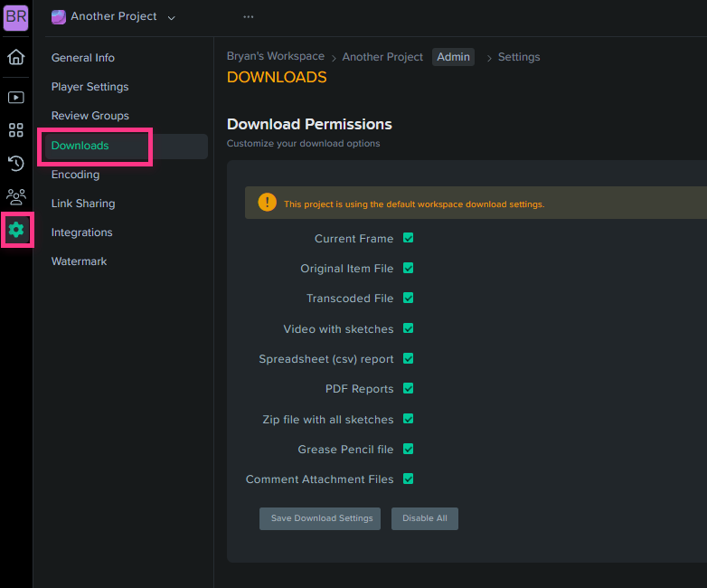Select Player Settings in the settings menu
The image size is (707, 588).
(x=90, y=87)
